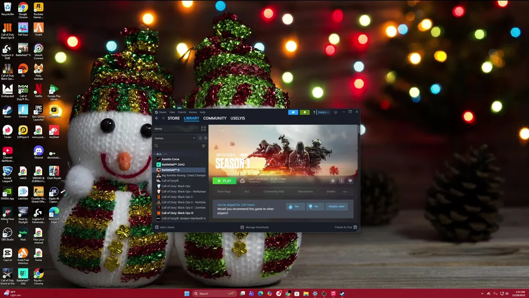Open the Store Page link
The height and width of the screenshot is (298, 529).
pyautogui.click(x=224, y=192)
